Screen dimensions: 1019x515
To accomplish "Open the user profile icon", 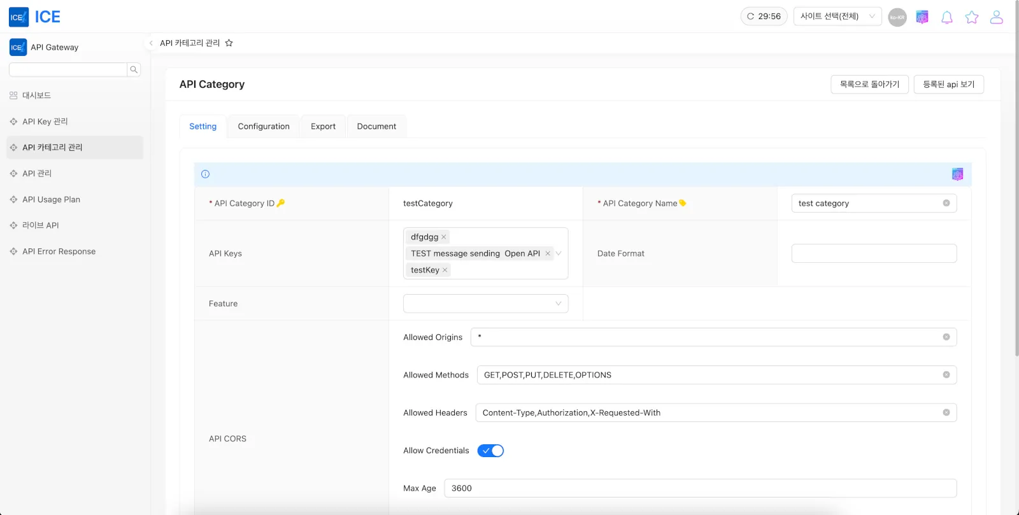I will (x=996, y=17).
